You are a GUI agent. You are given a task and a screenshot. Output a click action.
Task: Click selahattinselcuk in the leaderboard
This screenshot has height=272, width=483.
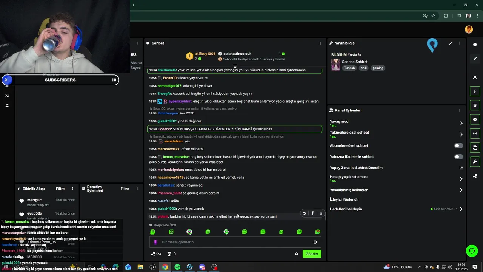coord(237,54)
